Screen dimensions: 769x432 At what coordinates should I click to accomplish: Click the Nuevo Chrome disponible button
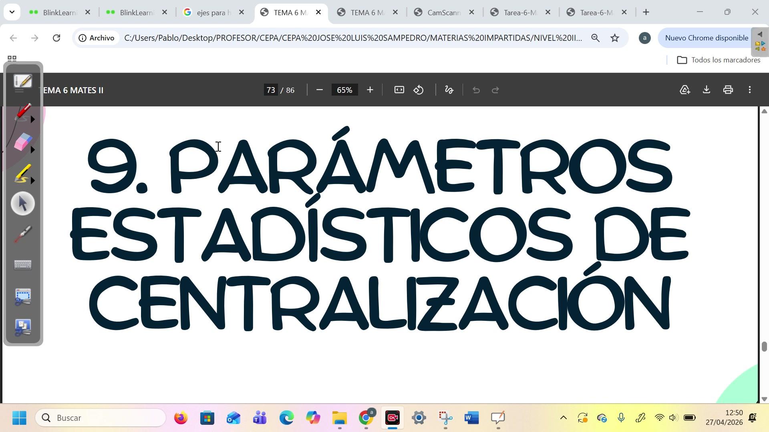point(706,38)
